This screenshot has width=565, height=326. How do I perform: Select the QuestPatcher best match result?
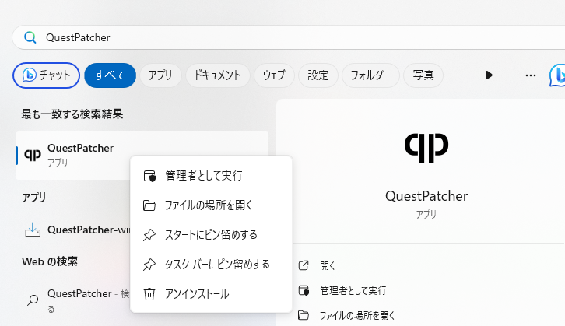click(142, 156)
